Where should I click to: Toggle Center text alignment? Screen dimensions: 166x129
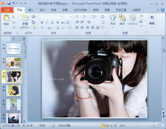82,28
